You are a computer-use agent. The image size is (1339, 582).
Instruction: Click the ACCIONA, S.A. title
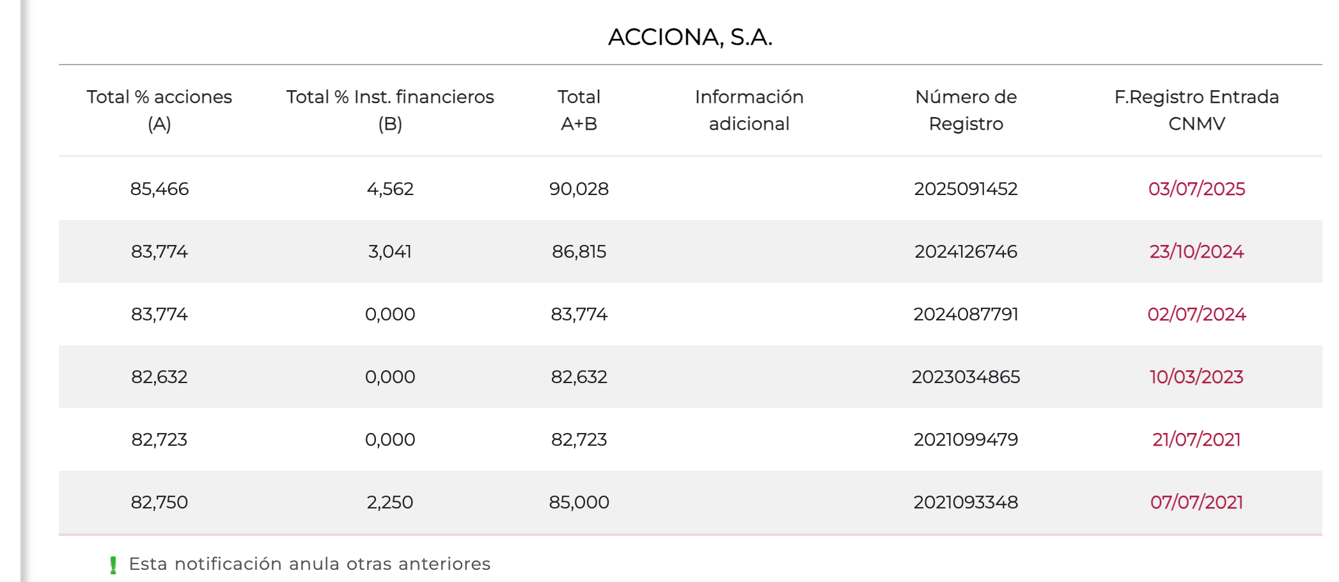pos(690,37)
